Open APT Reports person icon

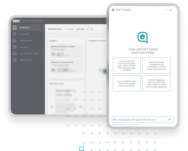coord(15,34)
